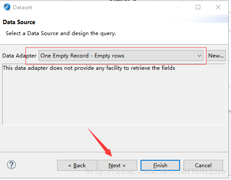Click the New... data adapter button

[x=216, y=56]
